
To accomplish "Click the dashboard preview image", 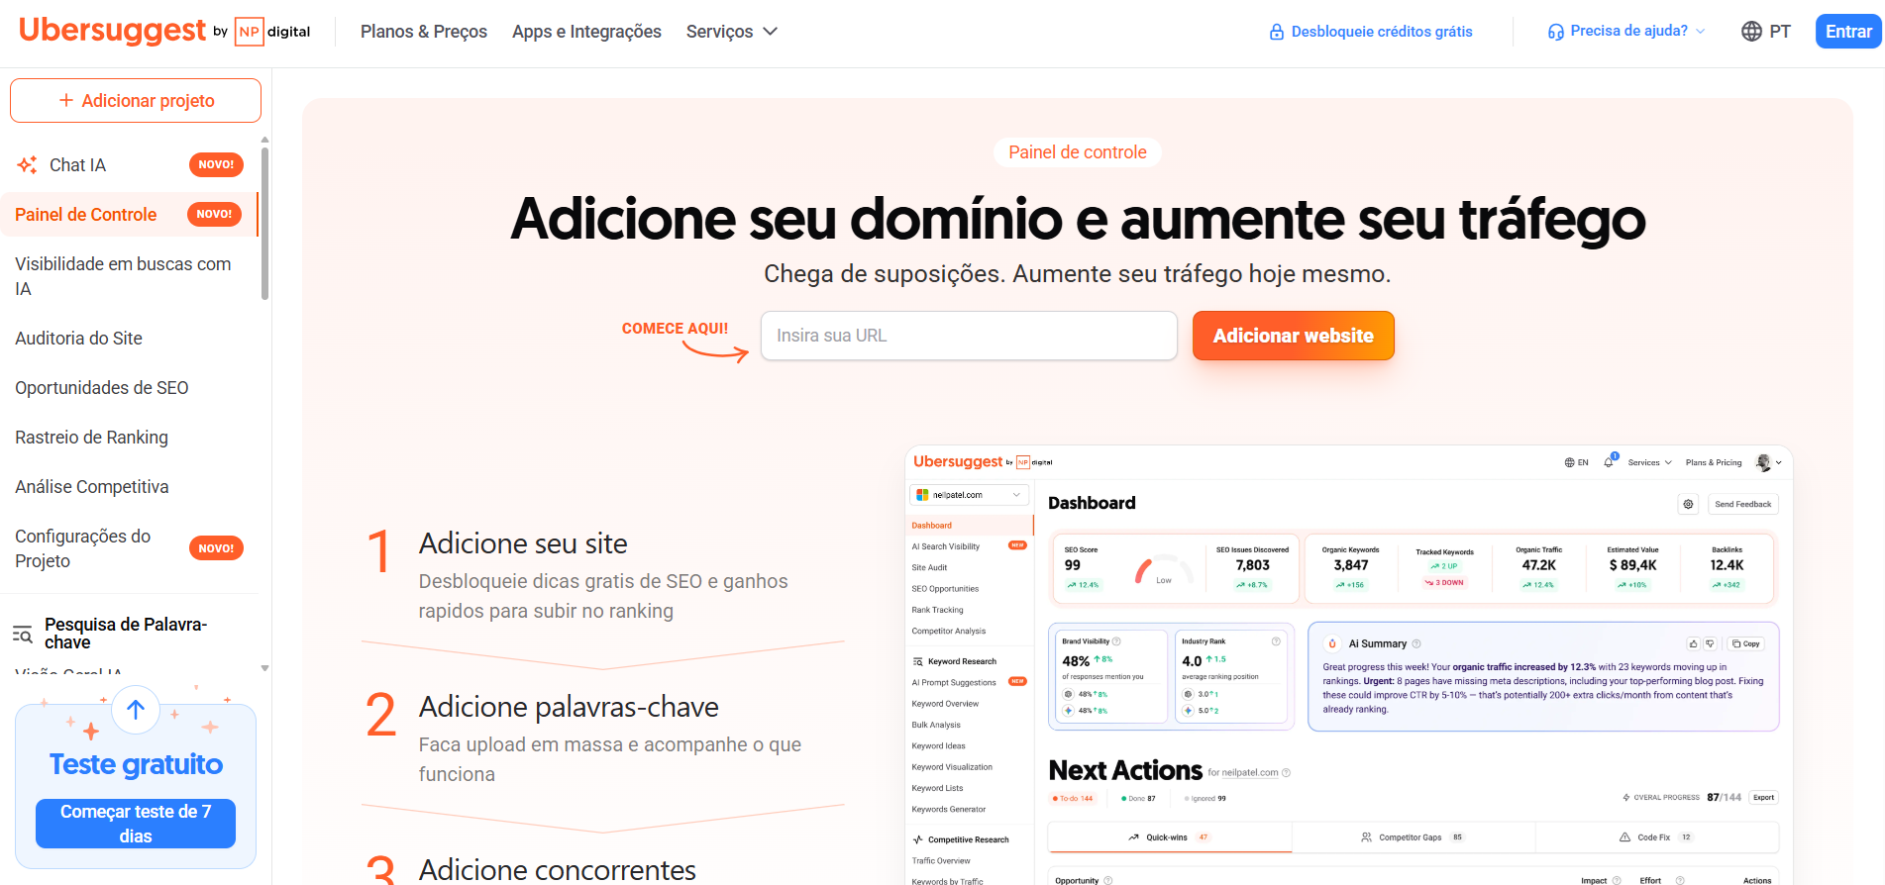I will point(1349,665).
